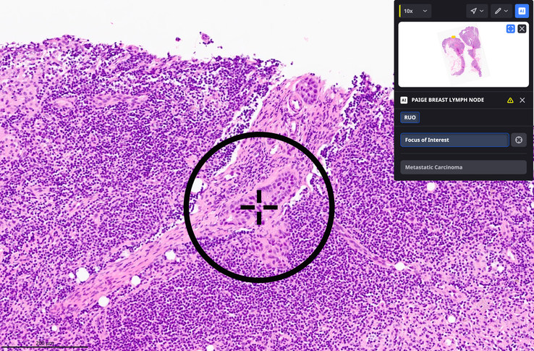Click the slide overview thumbnail image
Viewport: 534px width, 351px height.
[464, 54]
